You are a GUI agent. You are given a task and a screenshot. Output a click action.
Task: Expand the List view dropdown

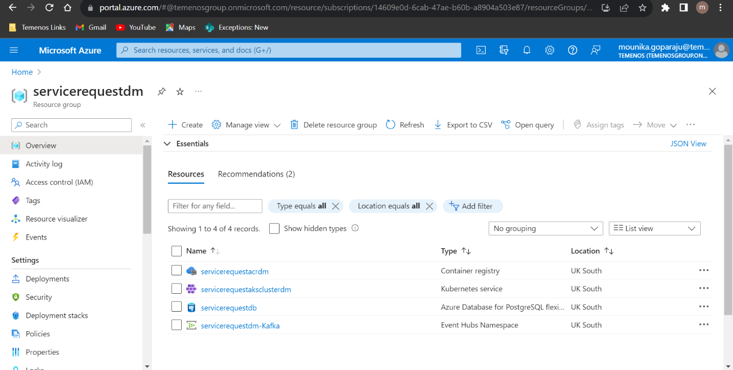[654, 229]
